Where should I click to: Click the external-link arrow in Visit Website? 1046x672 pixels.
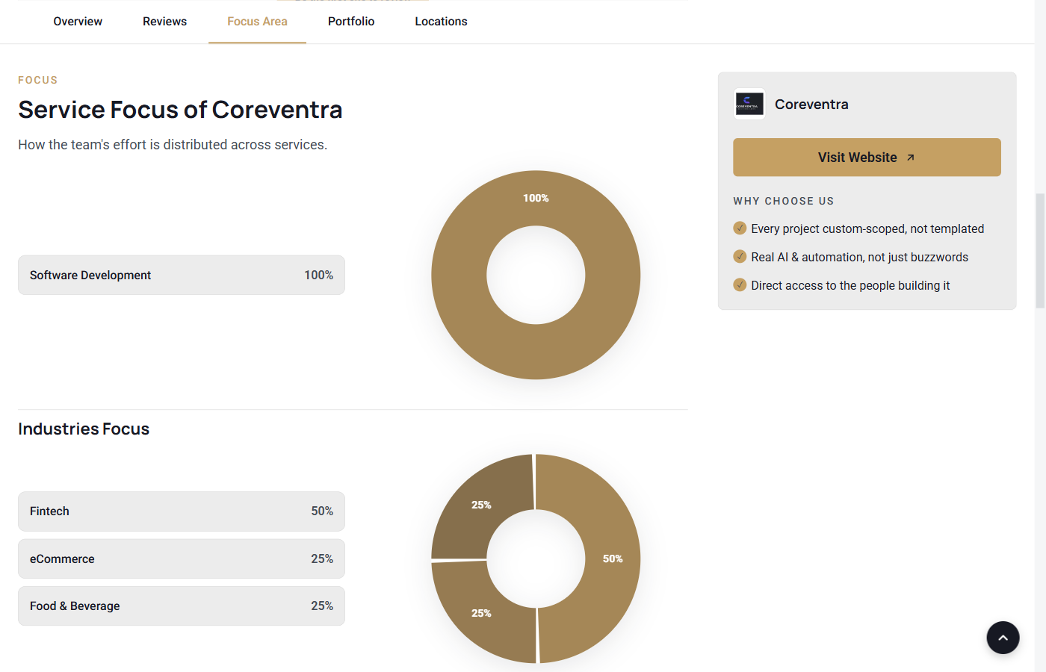coord(911,158)
